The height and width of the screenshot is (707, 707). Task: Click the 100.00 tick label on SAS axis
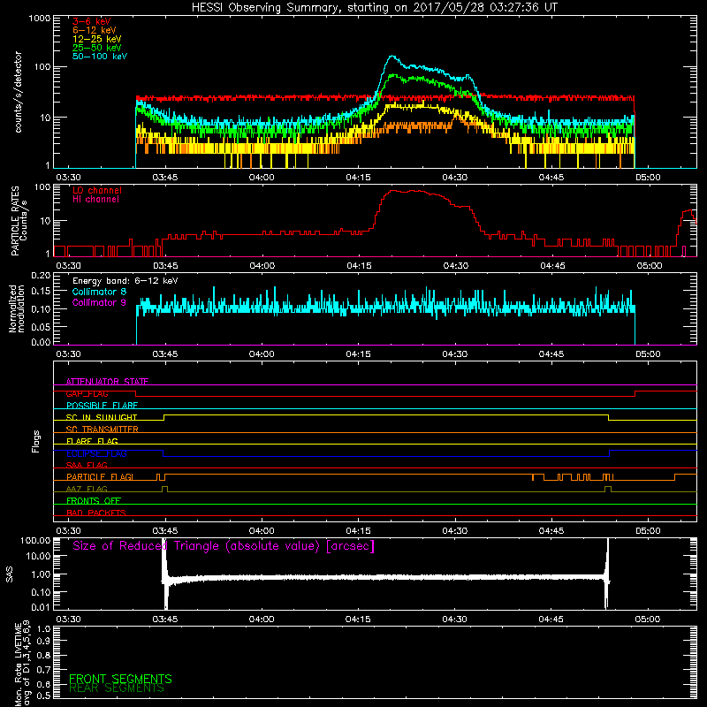click(x=35, y=540)
